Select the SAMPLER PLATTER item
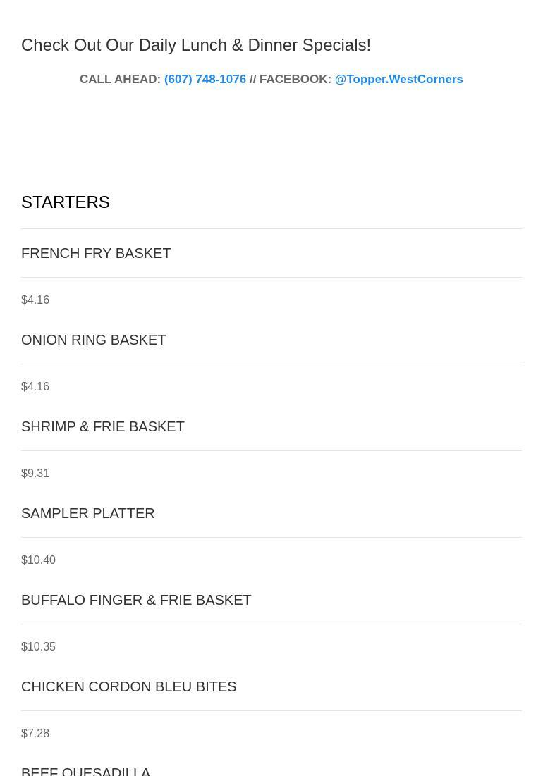This screenshot has width=543, height=776. [x=88, y=512]
